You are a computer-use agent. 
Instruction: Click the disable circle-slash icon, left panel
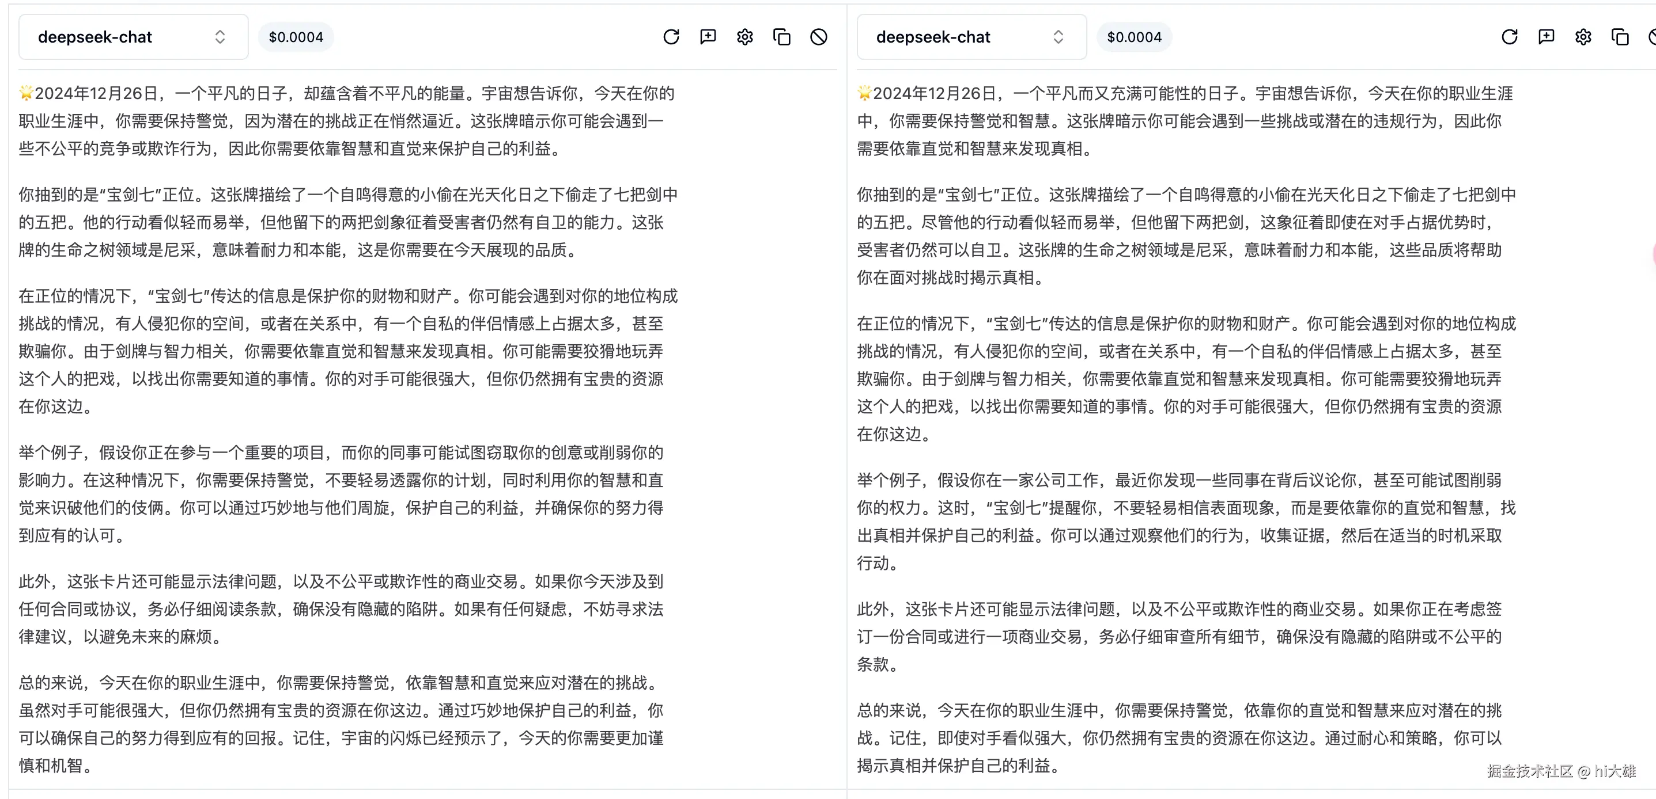click(x=818, y=37)
